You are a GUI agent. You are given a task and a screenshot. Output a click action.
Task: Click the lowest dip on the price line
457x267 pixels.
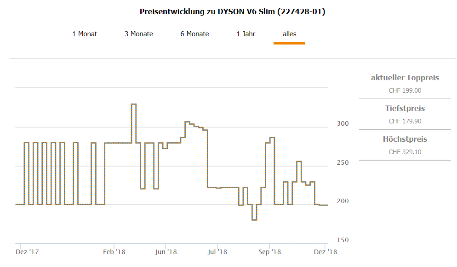click(254, 220)
